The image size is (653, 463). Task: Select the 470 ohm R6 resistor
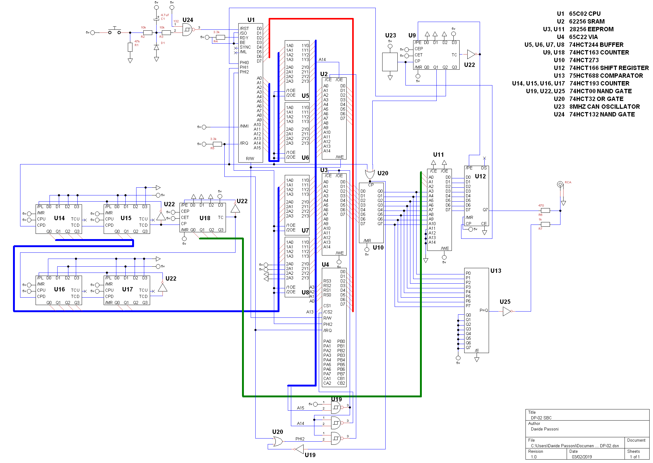545,211
